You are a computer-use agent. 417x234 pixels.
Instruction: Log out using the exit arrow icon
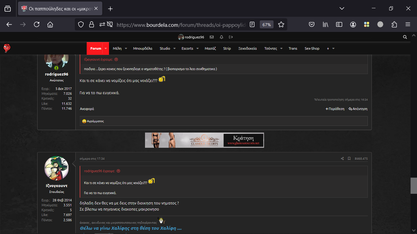click(x=231, y=37)
